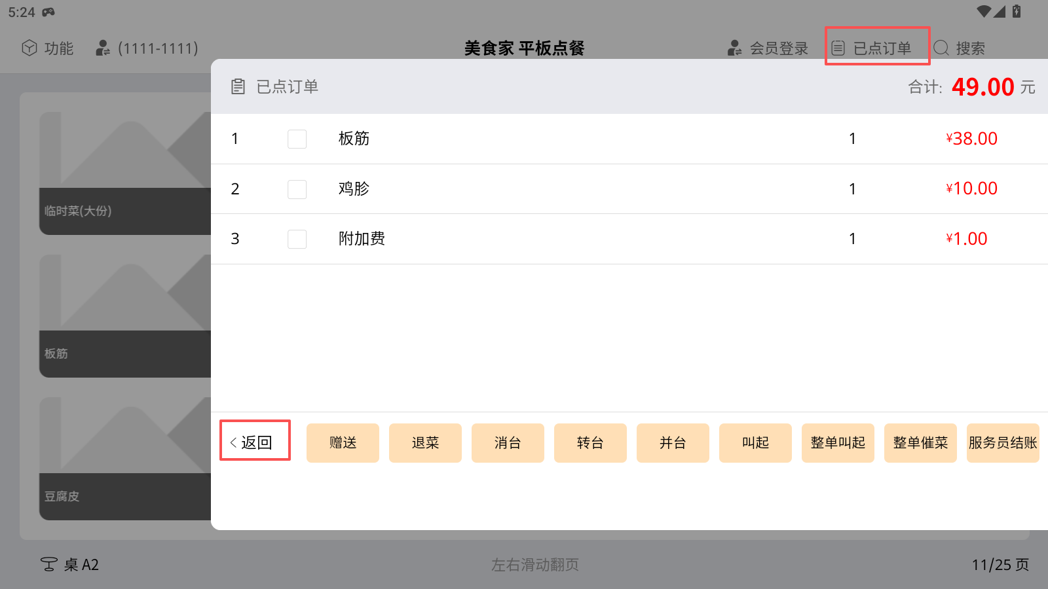This screenshot has height=589, width=1048.
Task: Click the 功能 cube icon
Action: [29, 48]
